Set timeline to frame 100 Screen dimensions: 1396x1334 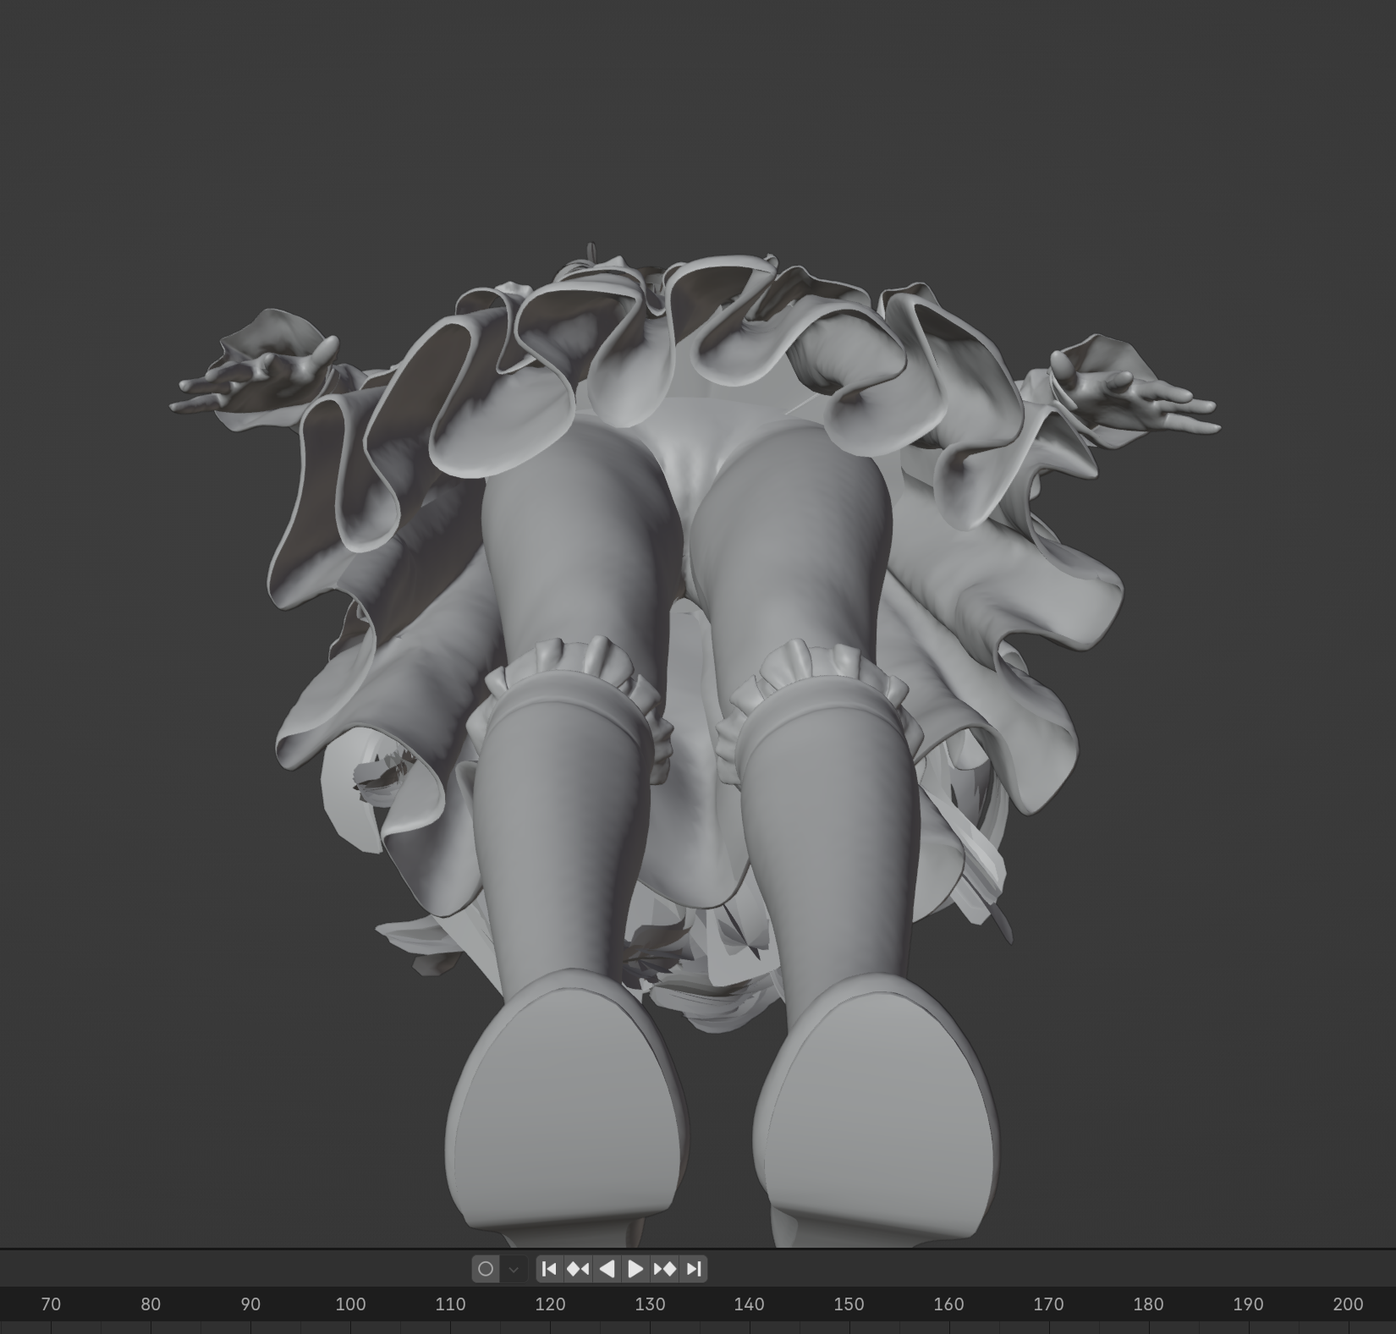tap(350, 1304)
